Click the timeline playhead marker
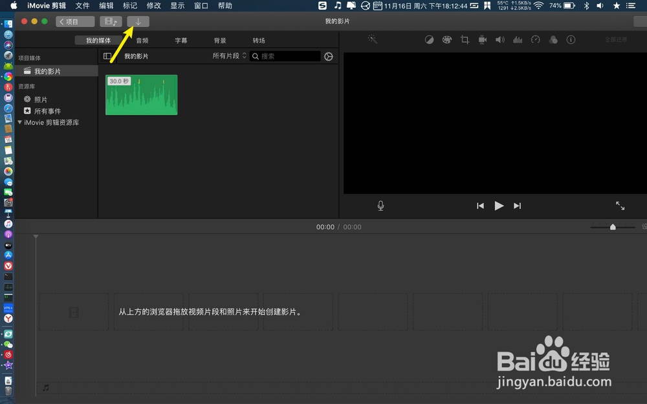Screen dimensions: 647x404 pos(36,237)
